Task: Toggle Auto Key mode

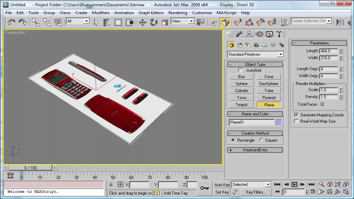Action: pyautogui.click(x=222, y=185)
